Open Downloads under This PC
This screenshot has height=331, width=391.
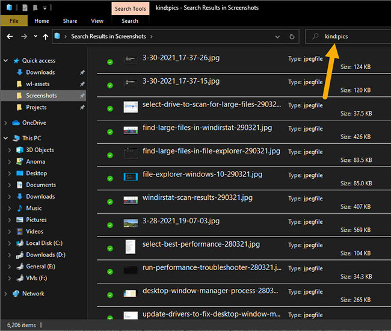coord(40,197)
